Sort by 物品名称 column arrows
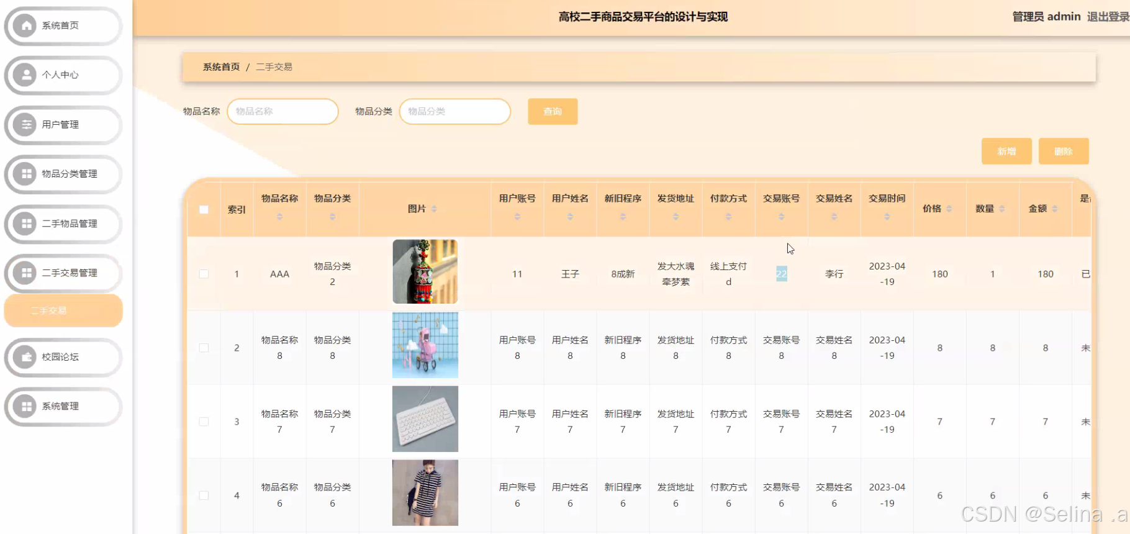The height and width of the screenshot is (534, 1130). [279, 217]
